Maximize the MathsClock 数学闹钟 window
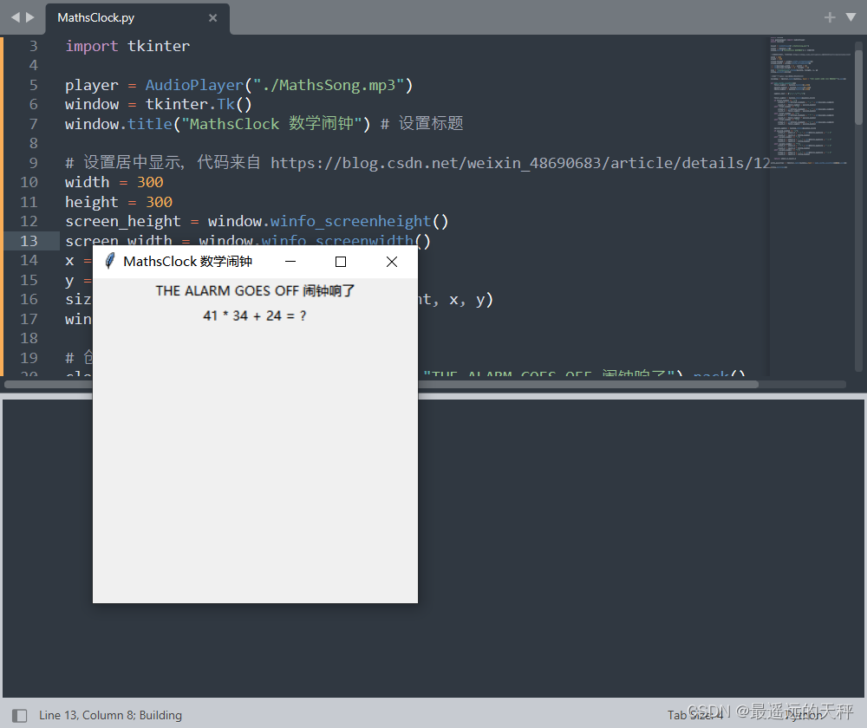Viewport: 867px width, 728px height. 340,261
